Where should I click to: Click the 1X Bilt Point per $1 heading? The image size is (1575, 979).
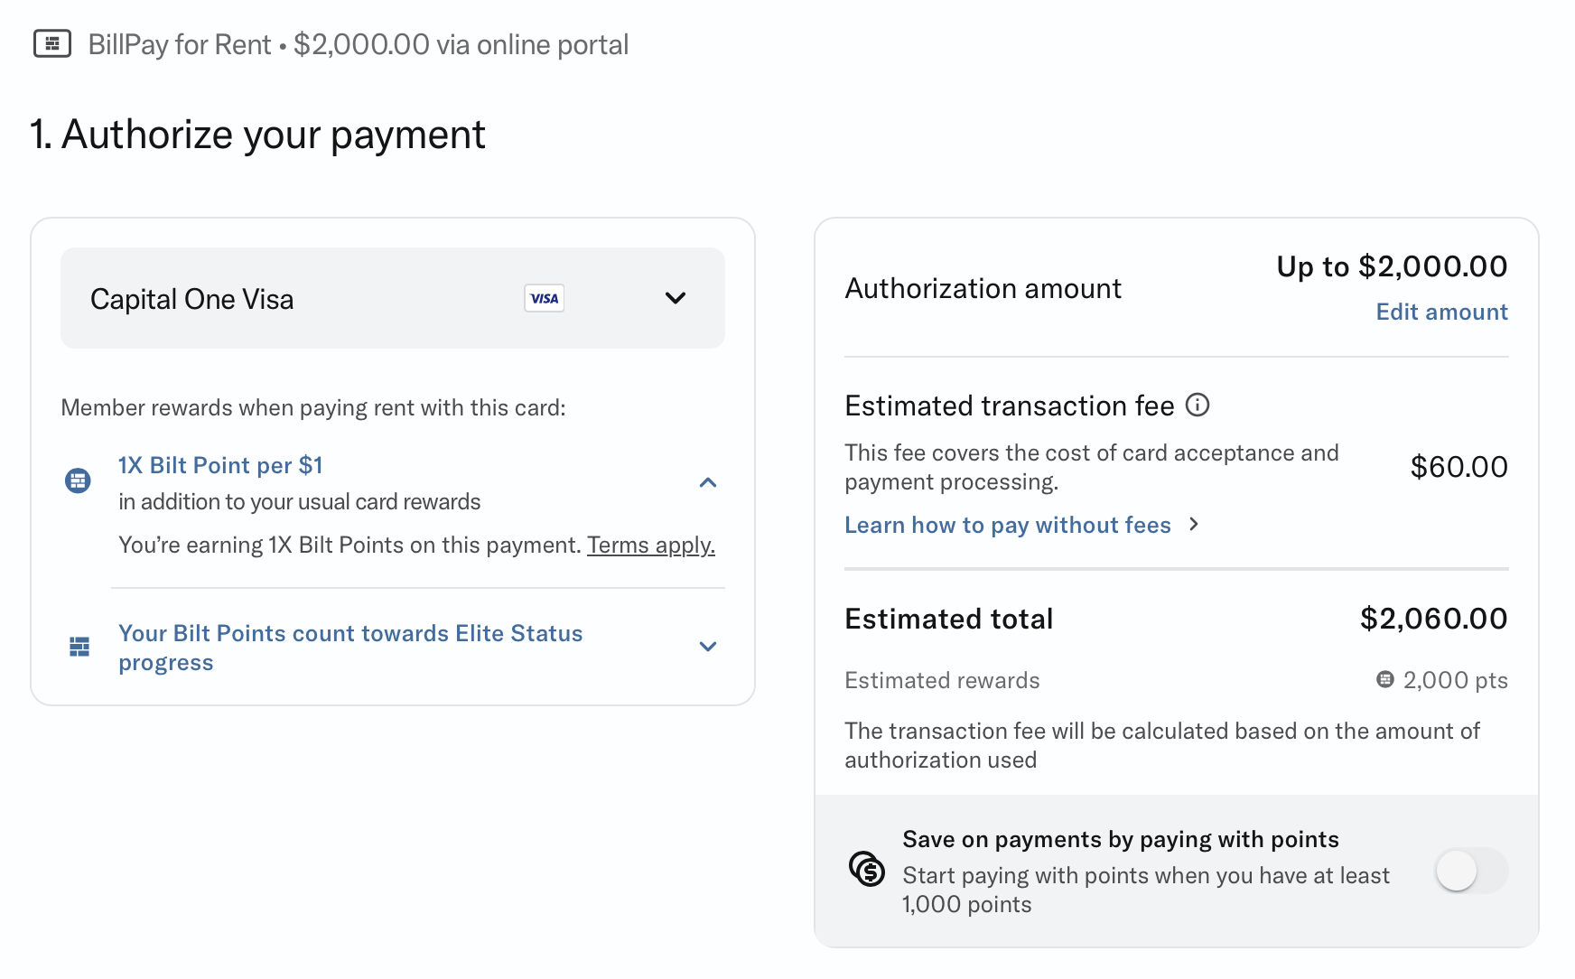pyautogui.click(x=220, y=465)
